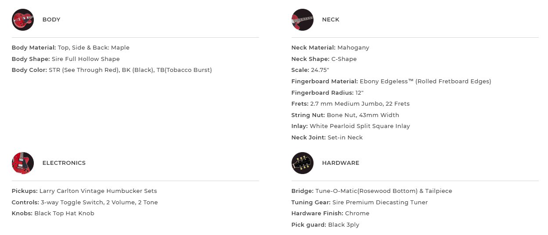Click the Fingerboard Radius 12" line

click(327, 93)
